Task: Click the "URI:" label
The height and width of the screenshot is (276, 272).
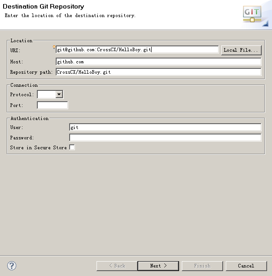Action: (15, 50)
